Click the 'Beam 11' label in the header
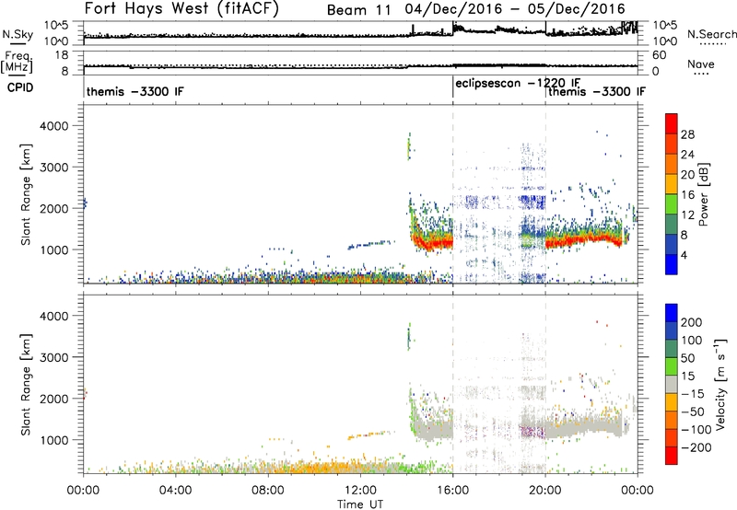737x510 pixels. point(358,10)
